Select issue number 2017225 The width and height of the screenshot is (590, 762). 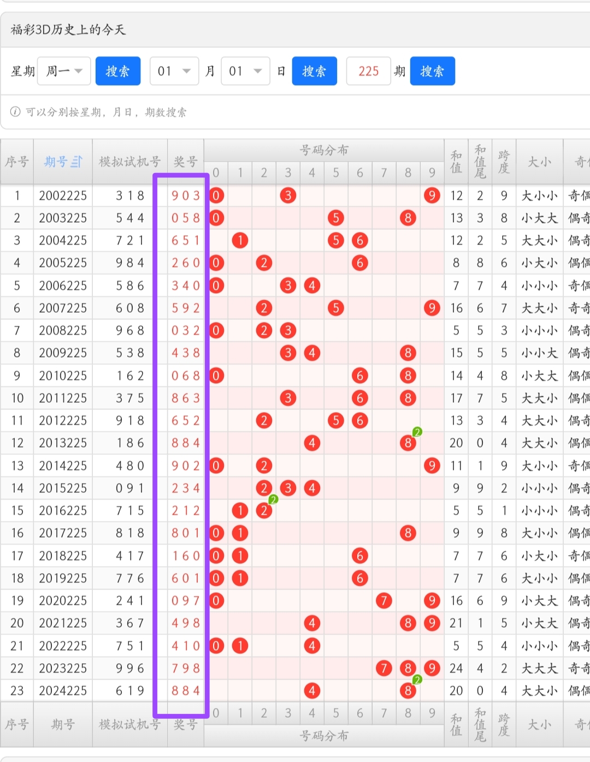63,533
